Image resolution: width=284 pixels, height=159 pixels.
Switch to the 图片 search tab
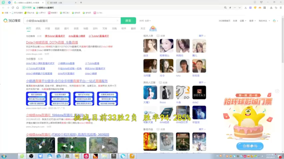point(67,29)
